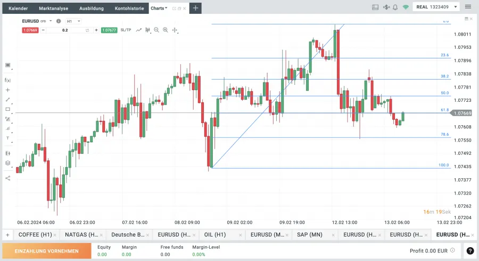Open the Kalender tab
Image resolution: width=479 pixels, height=261 pixels.
[18, 8]
